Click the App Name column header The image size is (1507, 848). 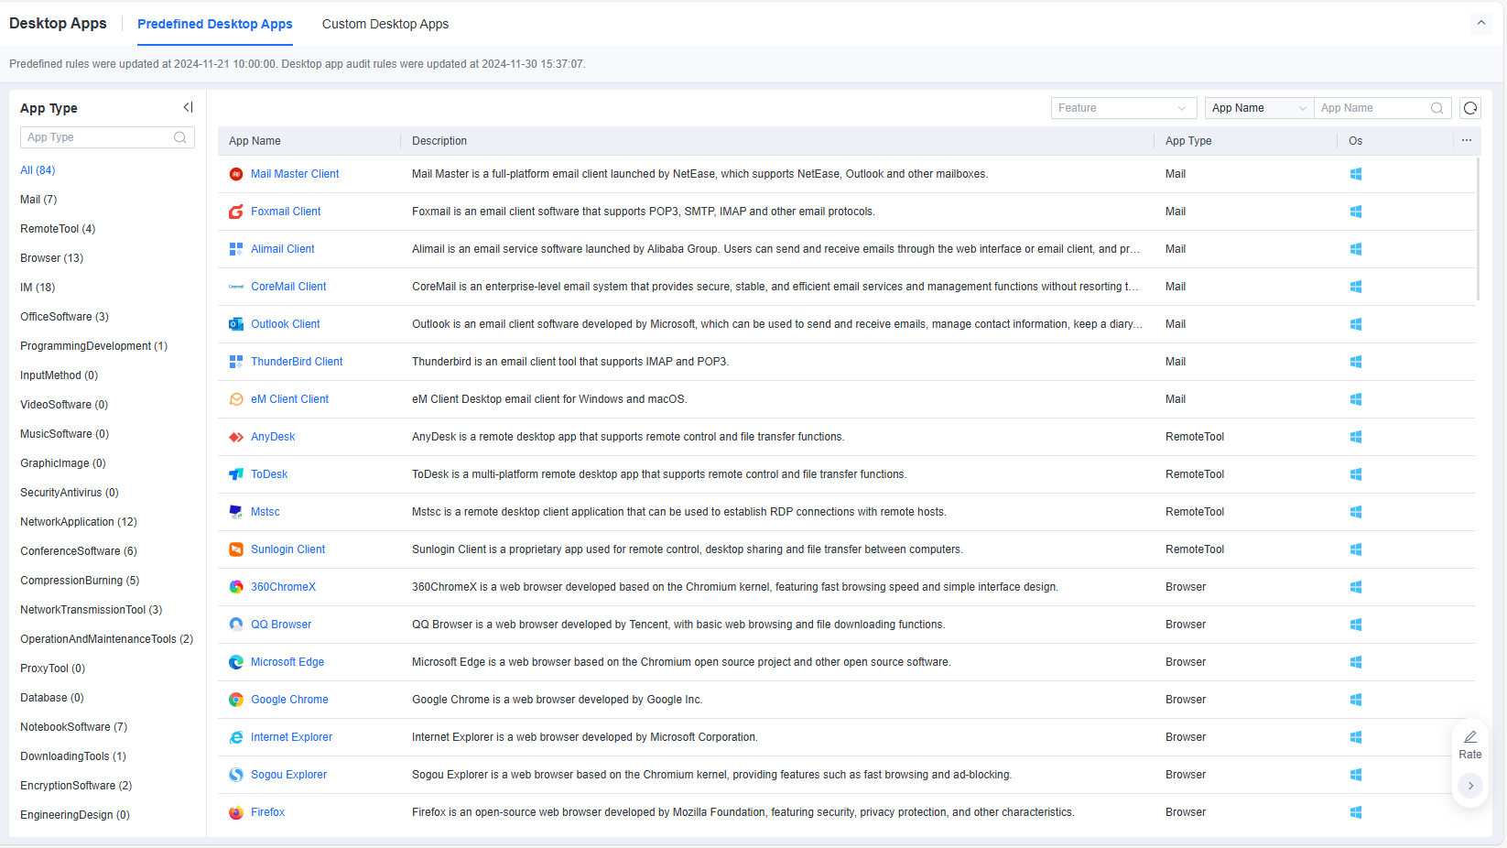point(255,141)
